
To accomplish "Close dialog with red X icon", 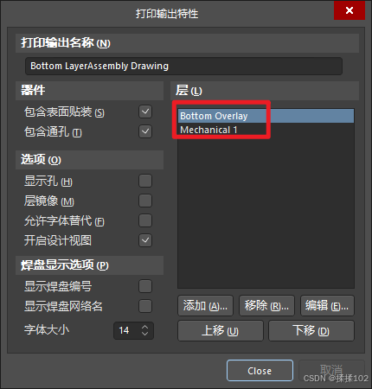I will point(350,10).
